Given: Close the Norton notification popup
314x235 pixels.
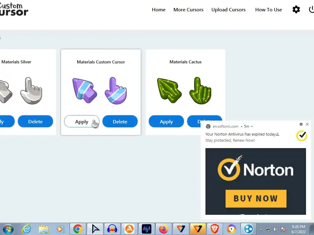Looking at the screenshot, I should tap(307, 124).
